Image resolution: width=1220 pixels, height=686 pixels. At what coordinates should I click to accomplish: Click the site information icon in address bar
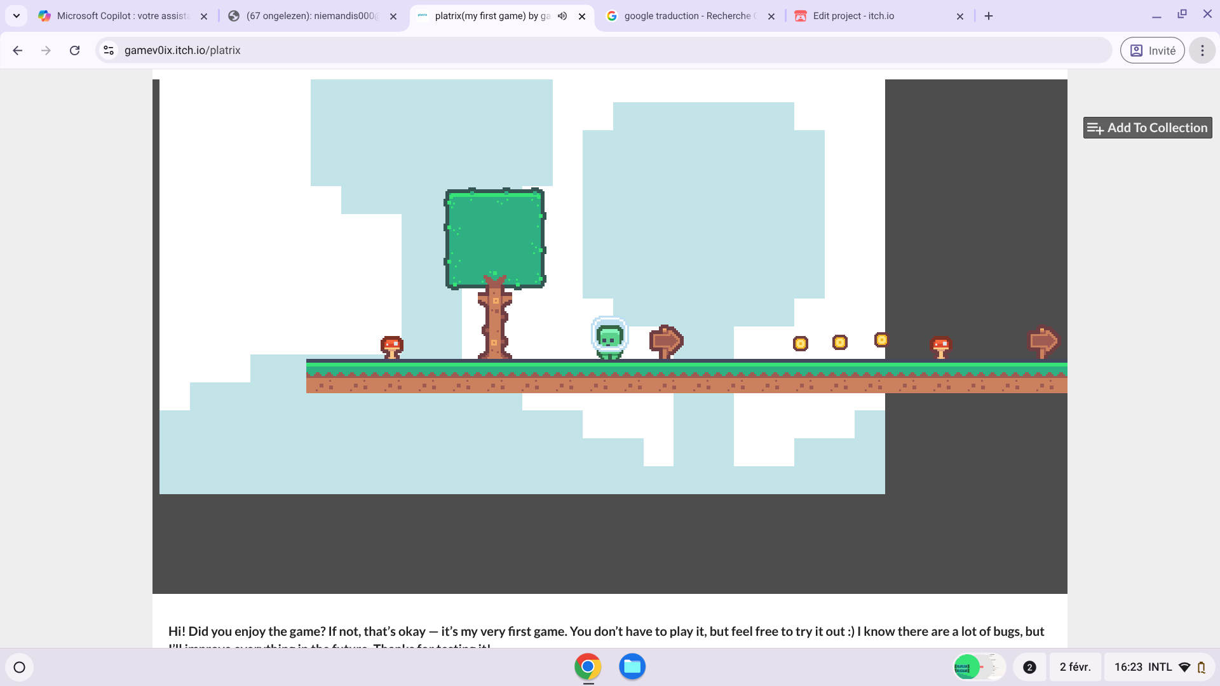(109, 50)
